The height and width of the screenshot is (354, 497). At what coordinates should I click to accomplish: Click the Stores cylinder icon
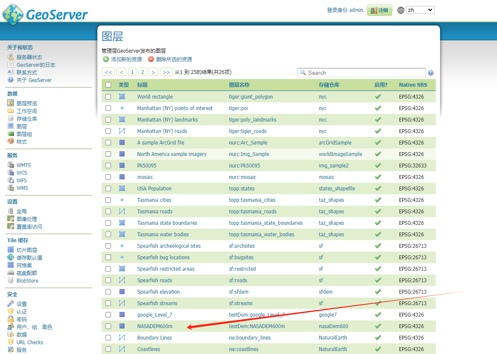[11, 118]
